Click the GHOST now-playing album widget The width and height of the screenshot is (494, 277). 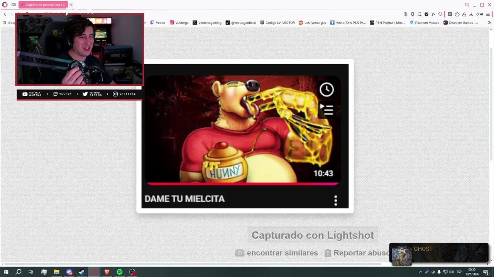(439, 254)
